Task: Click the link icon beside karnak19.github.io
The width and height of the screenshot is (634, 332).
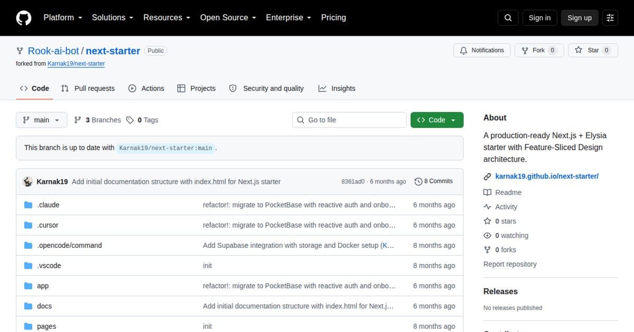Action: tap(487, 177)
